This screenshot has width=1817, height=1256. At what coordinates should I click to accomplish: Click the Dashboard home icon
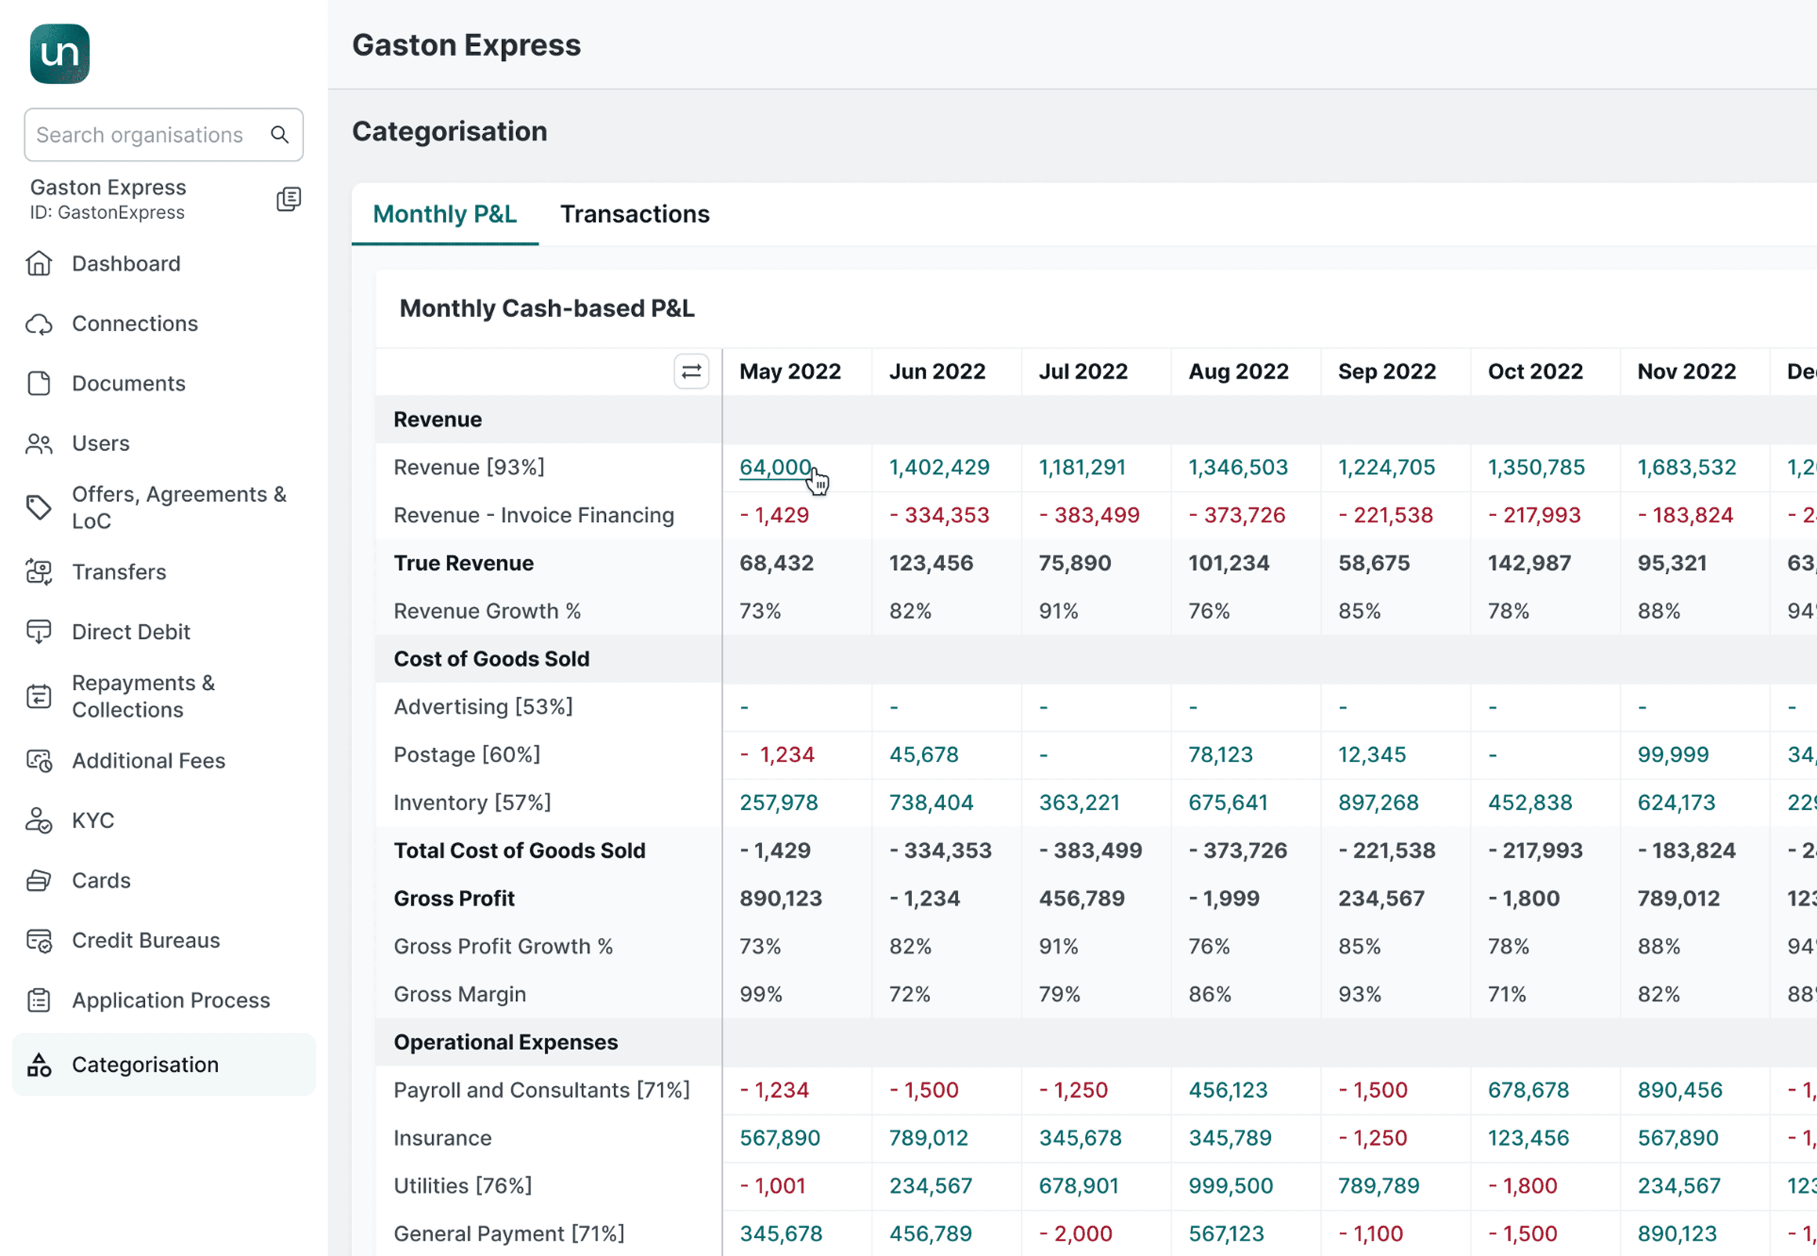coord(39,264)
